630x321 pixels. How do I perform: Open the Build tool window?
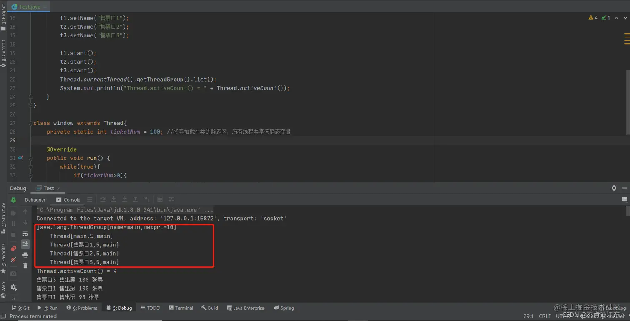[210, 308]
